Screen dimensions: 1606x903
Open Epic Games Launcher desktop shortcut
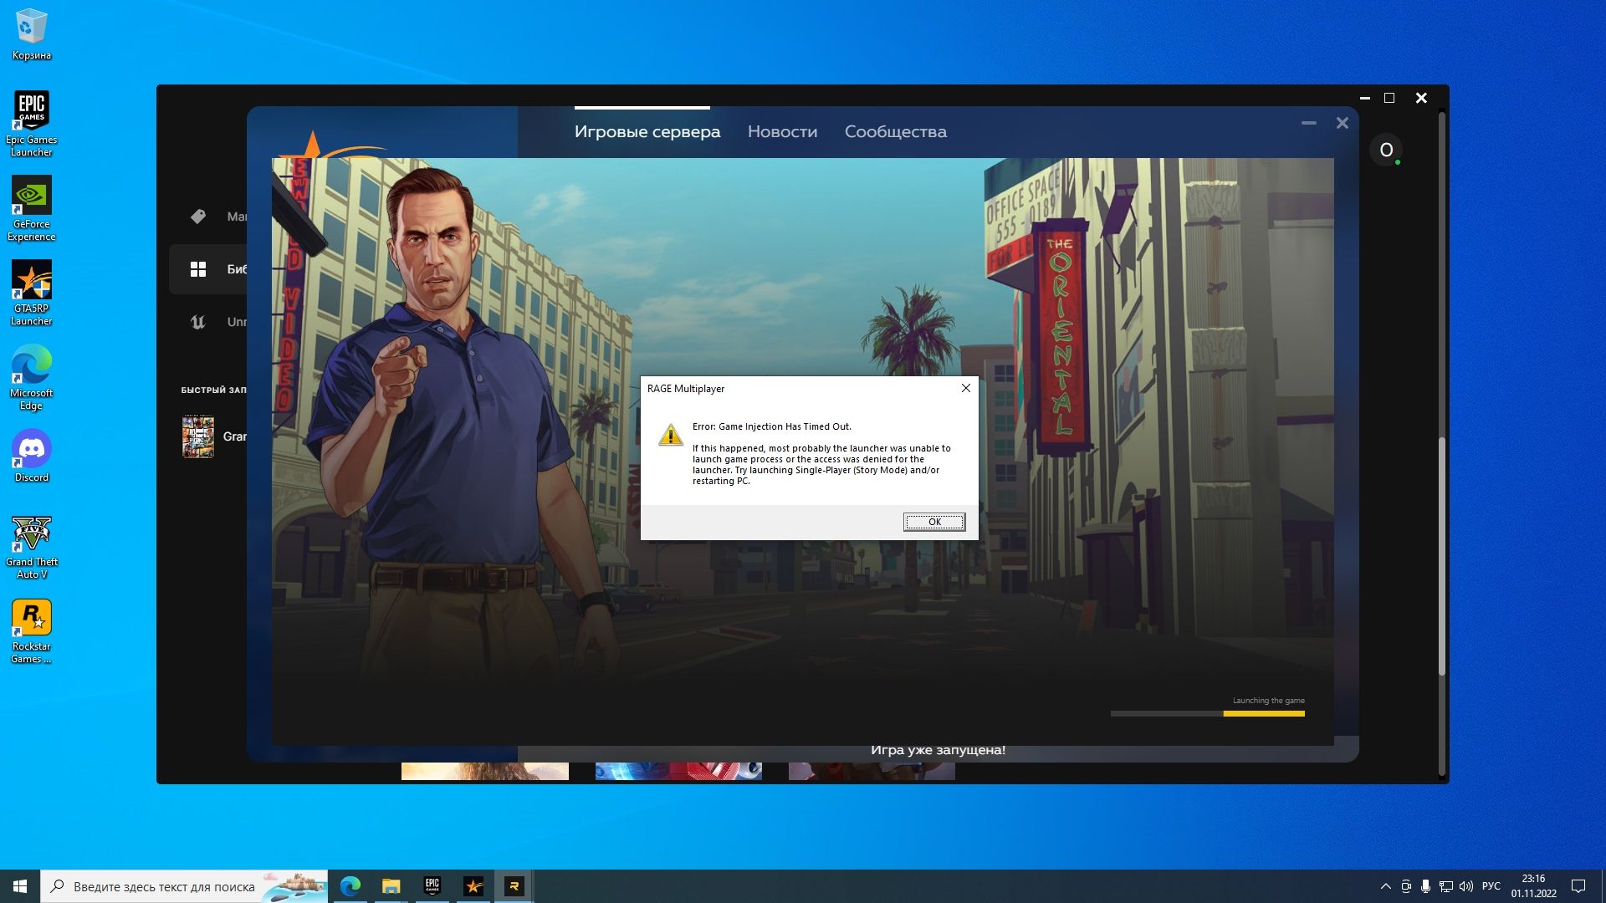(x=31, y=125)
